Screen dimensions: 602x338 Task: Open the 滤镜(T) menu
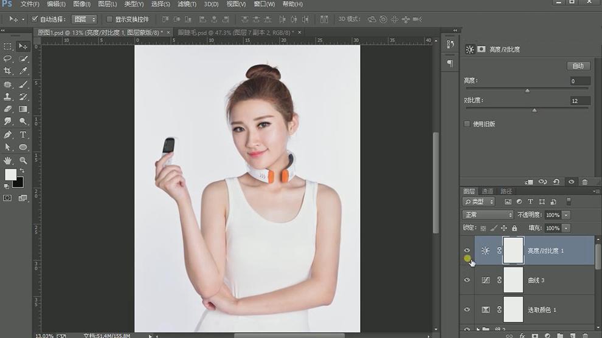pos(187,4)
